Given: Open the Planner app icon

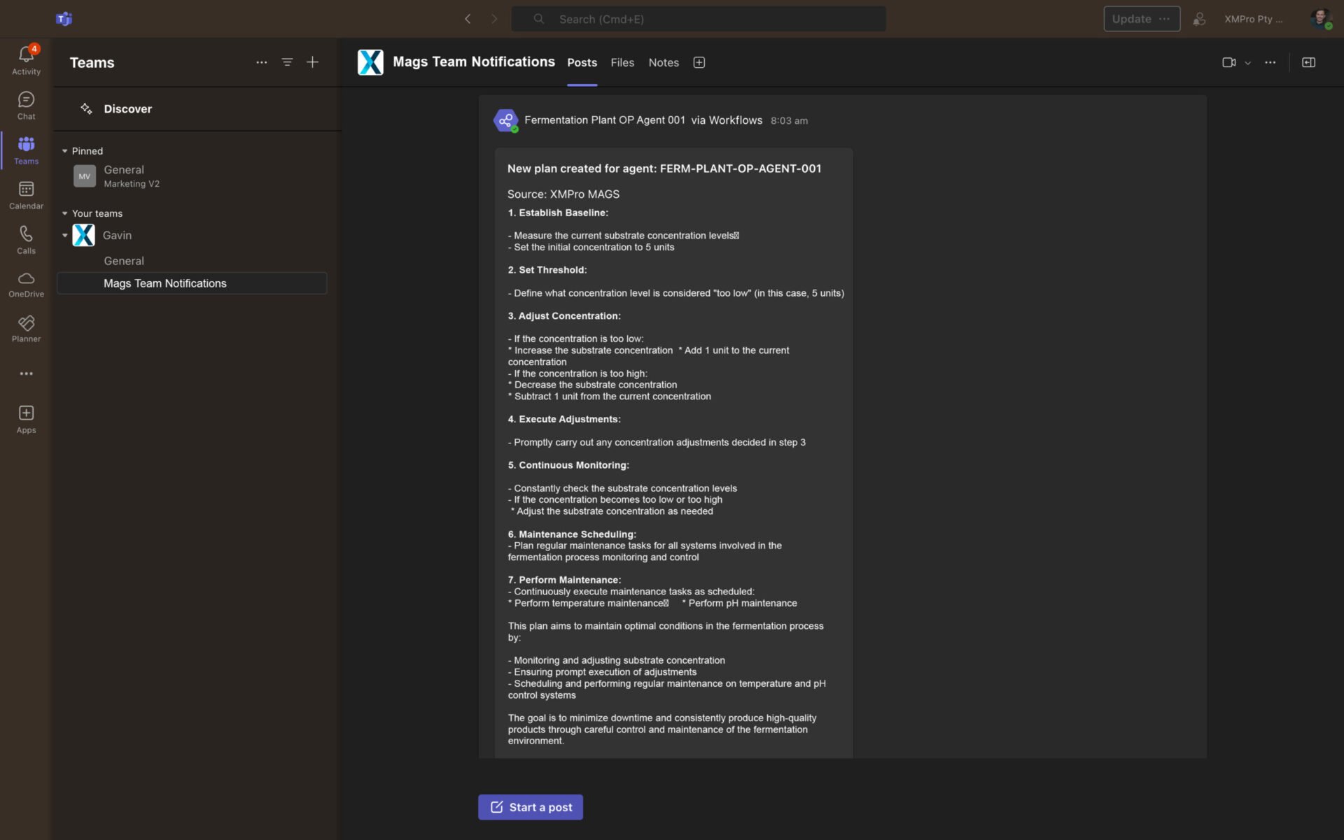Looking at the screenshot, I should 26,324.
